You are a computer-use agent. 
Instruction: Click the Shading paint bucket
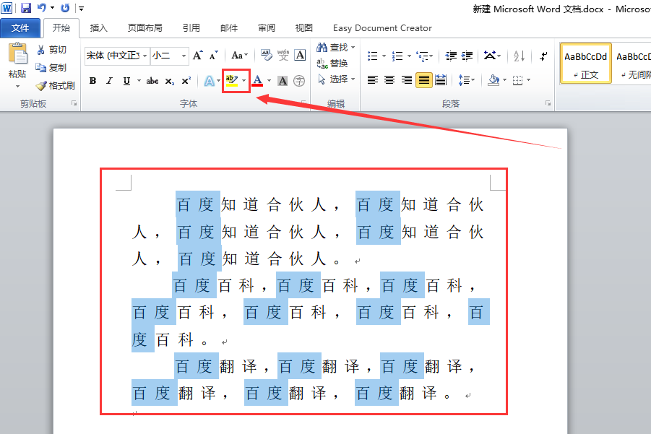[493, 79]
